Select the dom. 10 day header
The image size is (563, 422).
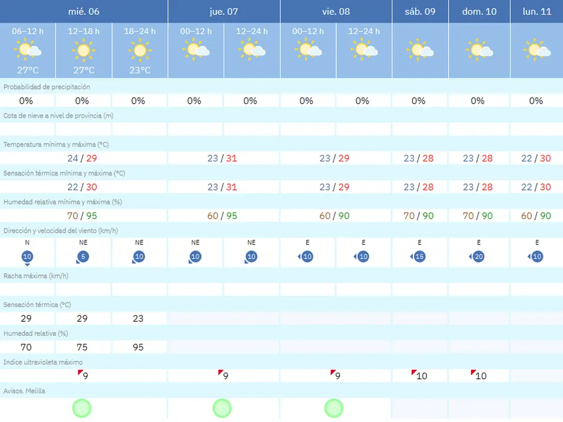coord(479,12)
